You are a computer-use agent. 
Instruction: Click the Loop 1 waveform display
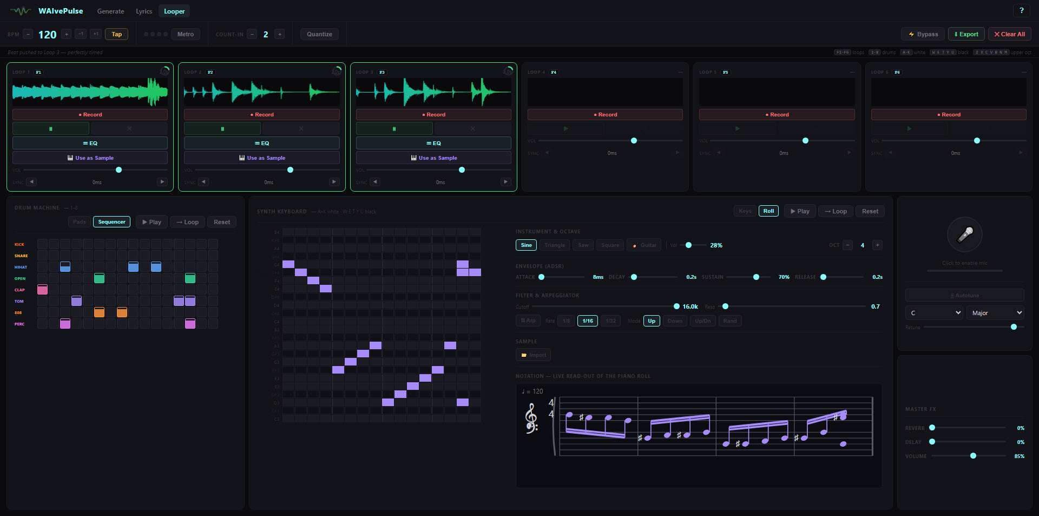point(90,92)
